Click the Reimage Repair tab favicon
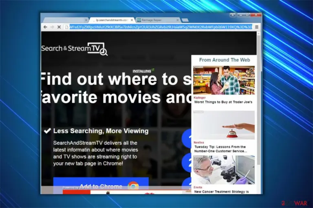This screenshot has height=208, width=313. [139, 20]
